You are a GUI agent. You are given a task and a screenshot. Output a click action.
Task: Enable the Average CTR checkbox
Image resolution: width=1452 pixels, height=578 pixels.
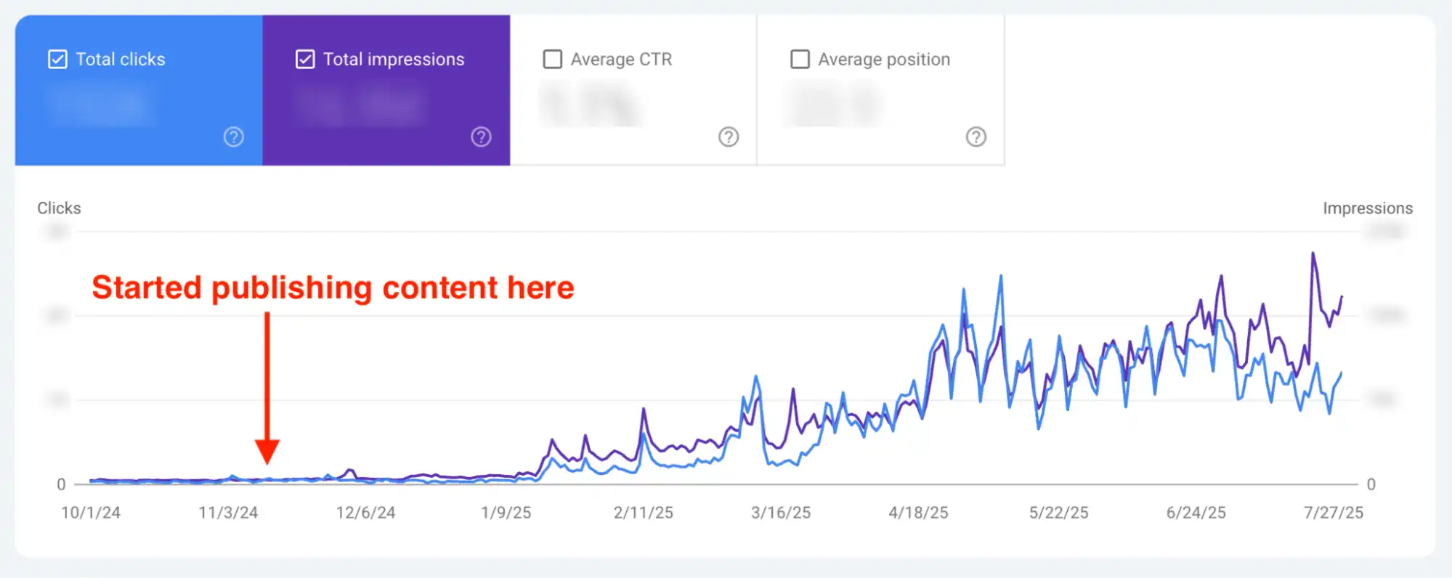552,59
